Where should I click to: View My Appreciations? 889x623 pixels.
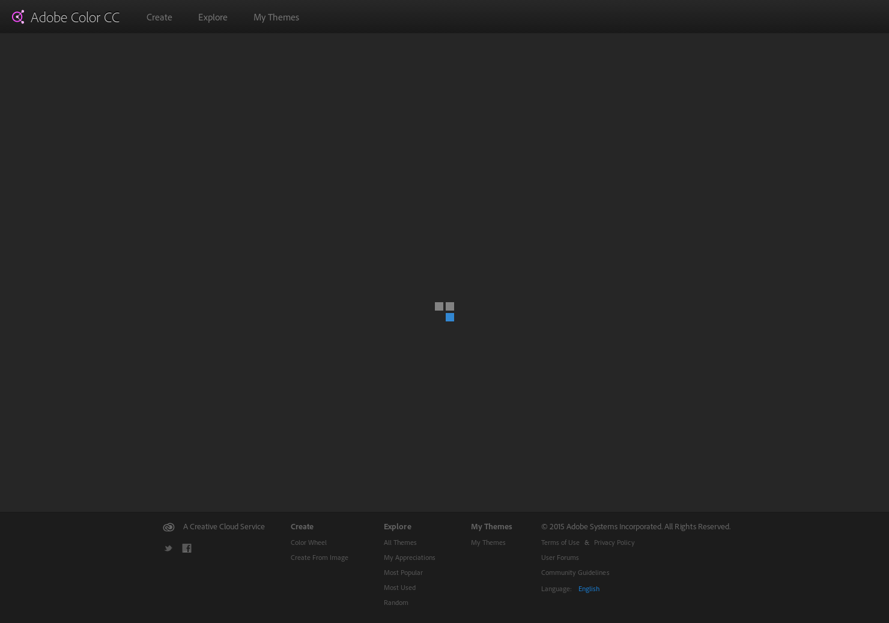(x=409, y=558)
